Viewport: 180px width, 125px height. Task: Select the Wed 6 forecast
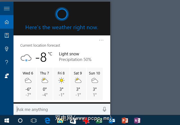(28, 83)
